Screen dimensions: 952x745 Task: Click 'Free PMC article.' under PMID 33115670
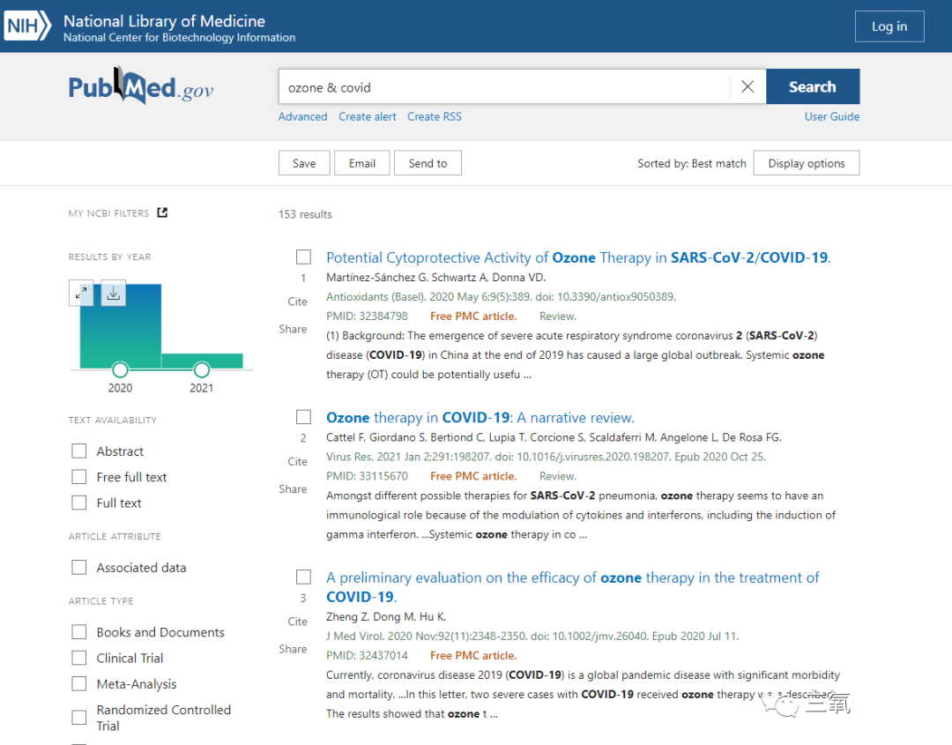tap(473, 476)
